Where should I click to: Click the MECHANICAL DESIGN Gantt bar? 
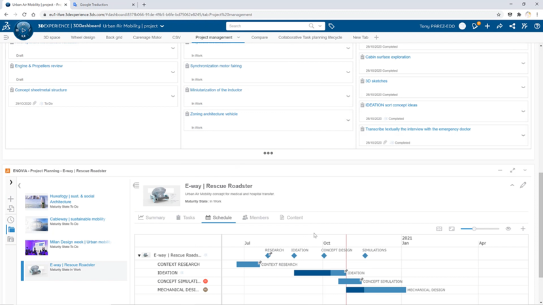376,290
